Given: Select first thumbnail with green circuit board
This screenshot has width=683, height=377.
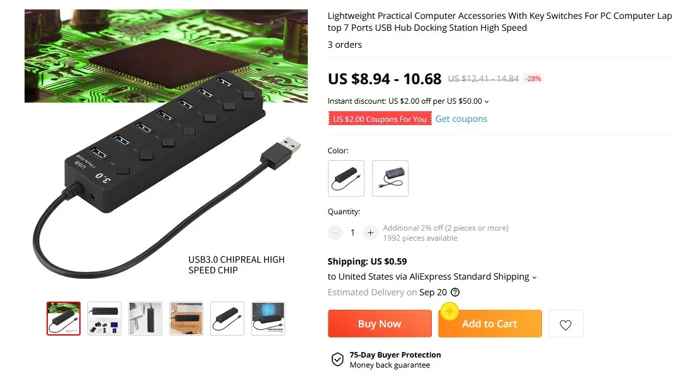Looking at the screenshot, I should [x=64, y=319].
